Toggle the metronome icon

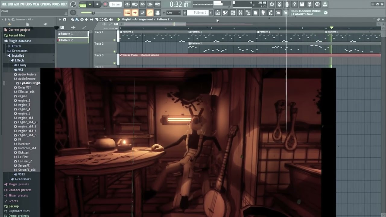click(127, 4)
